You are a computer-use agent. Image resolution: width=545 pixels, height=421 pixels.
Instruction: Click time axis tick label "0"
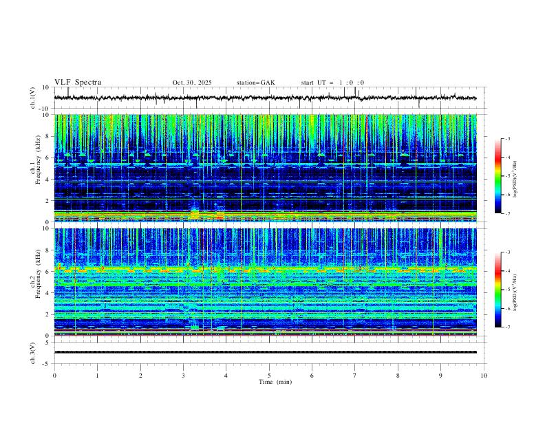pyautogui.click(x=54, y=376)
